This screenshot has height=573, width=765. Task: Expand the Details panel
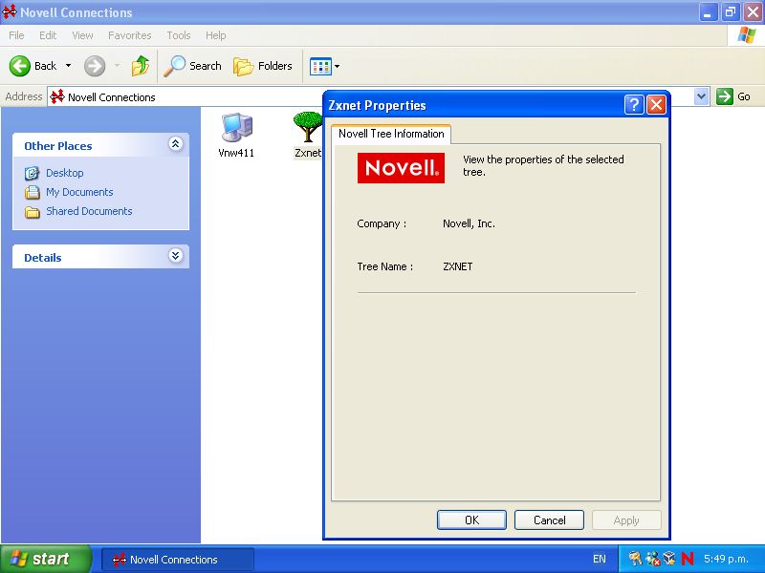pyautogui.click(x=176, y=255)
